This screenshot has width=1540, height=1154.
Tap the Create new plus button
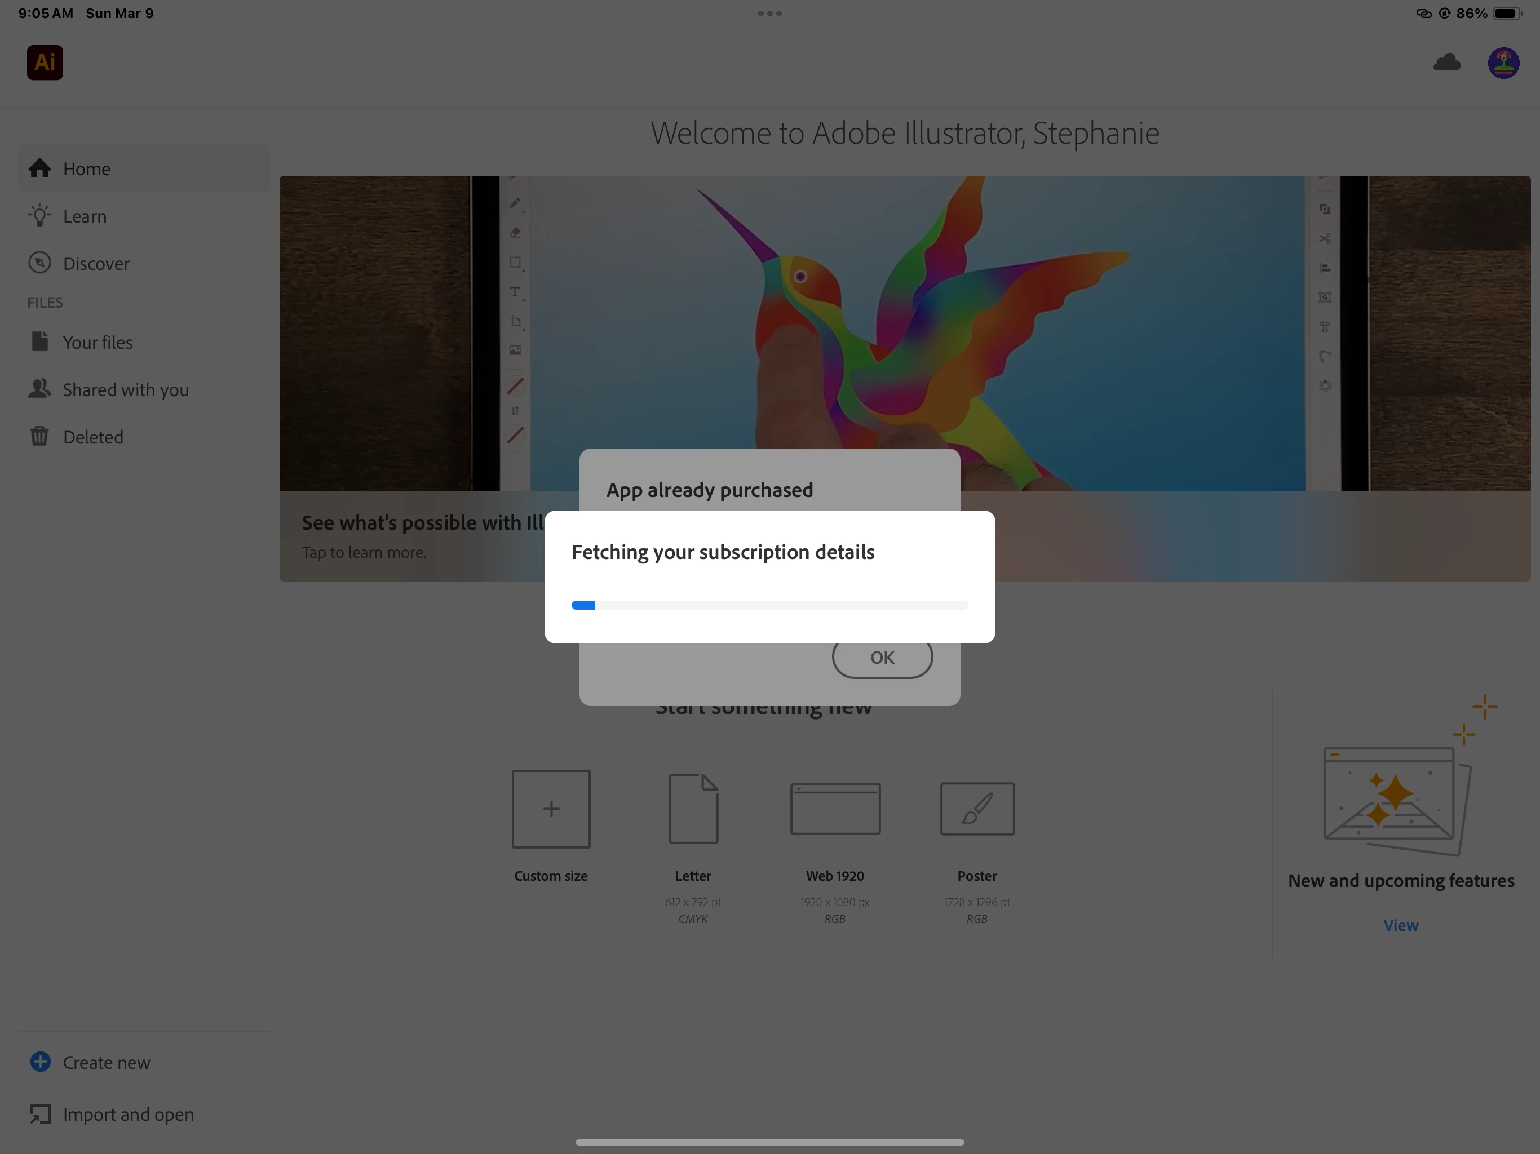[41, 1062]
